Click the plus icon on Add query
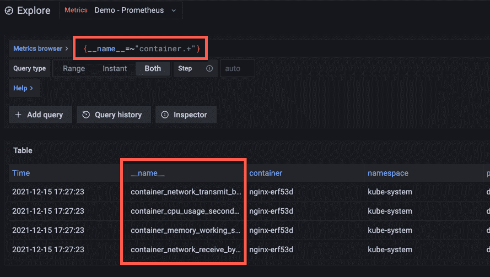This screenshot has width=490, height=277. (18, 115)
